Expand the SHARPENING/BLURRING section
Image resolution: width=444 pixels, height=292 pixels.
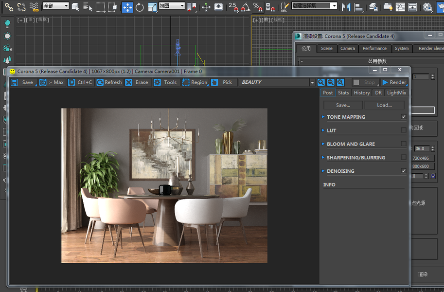(323, 157)
